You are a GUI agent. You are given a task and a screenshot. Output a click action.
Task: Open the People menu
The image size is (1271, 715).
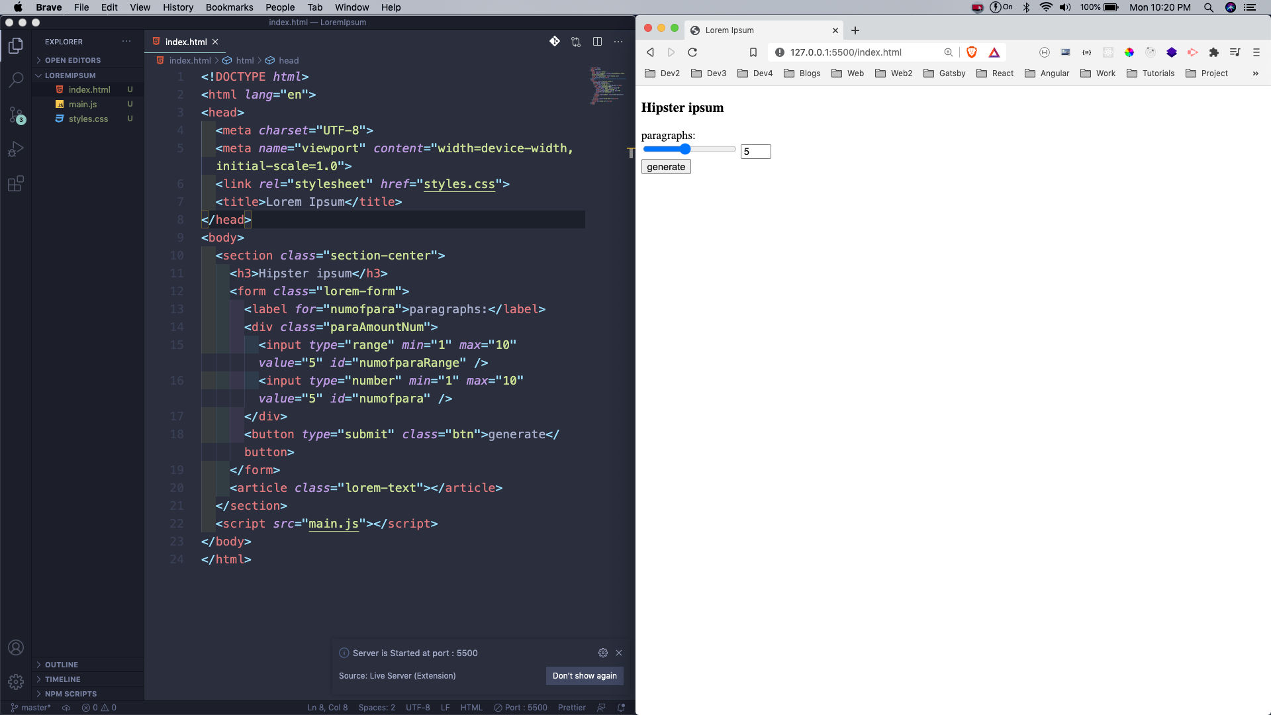280,7
